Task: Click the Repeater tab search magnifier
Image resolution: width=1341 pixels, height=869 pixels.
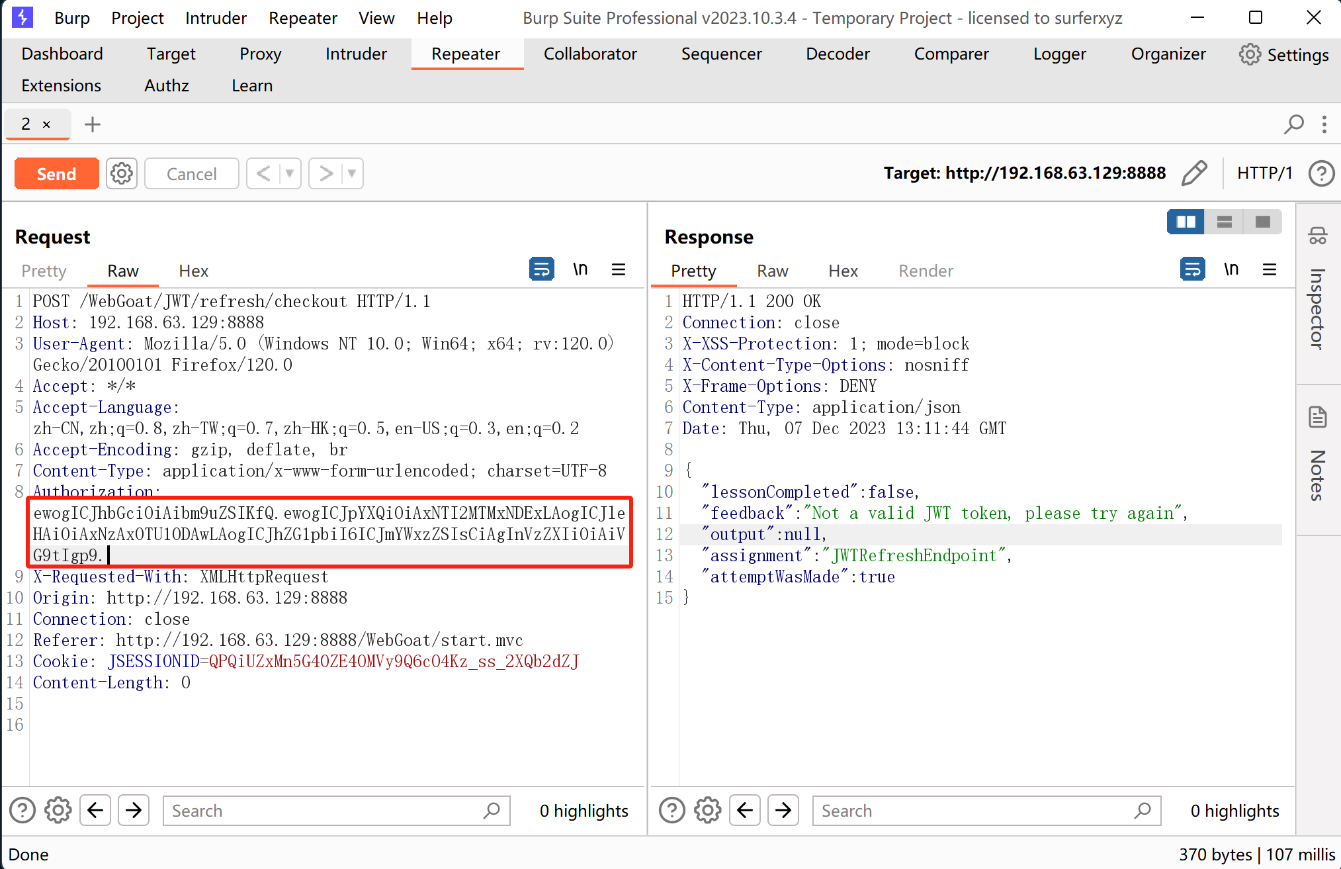Action: click(1293, 124)
